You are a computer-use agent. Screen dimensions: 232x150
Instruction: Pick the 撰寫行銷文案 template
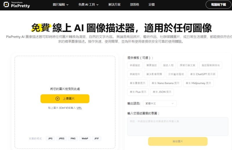coord(188,65)
